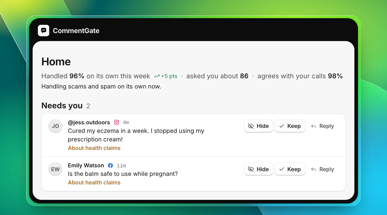Keep the @jess.outdoors eczema comment
This screenshot has height=215, width=387.
coord(290,126)
